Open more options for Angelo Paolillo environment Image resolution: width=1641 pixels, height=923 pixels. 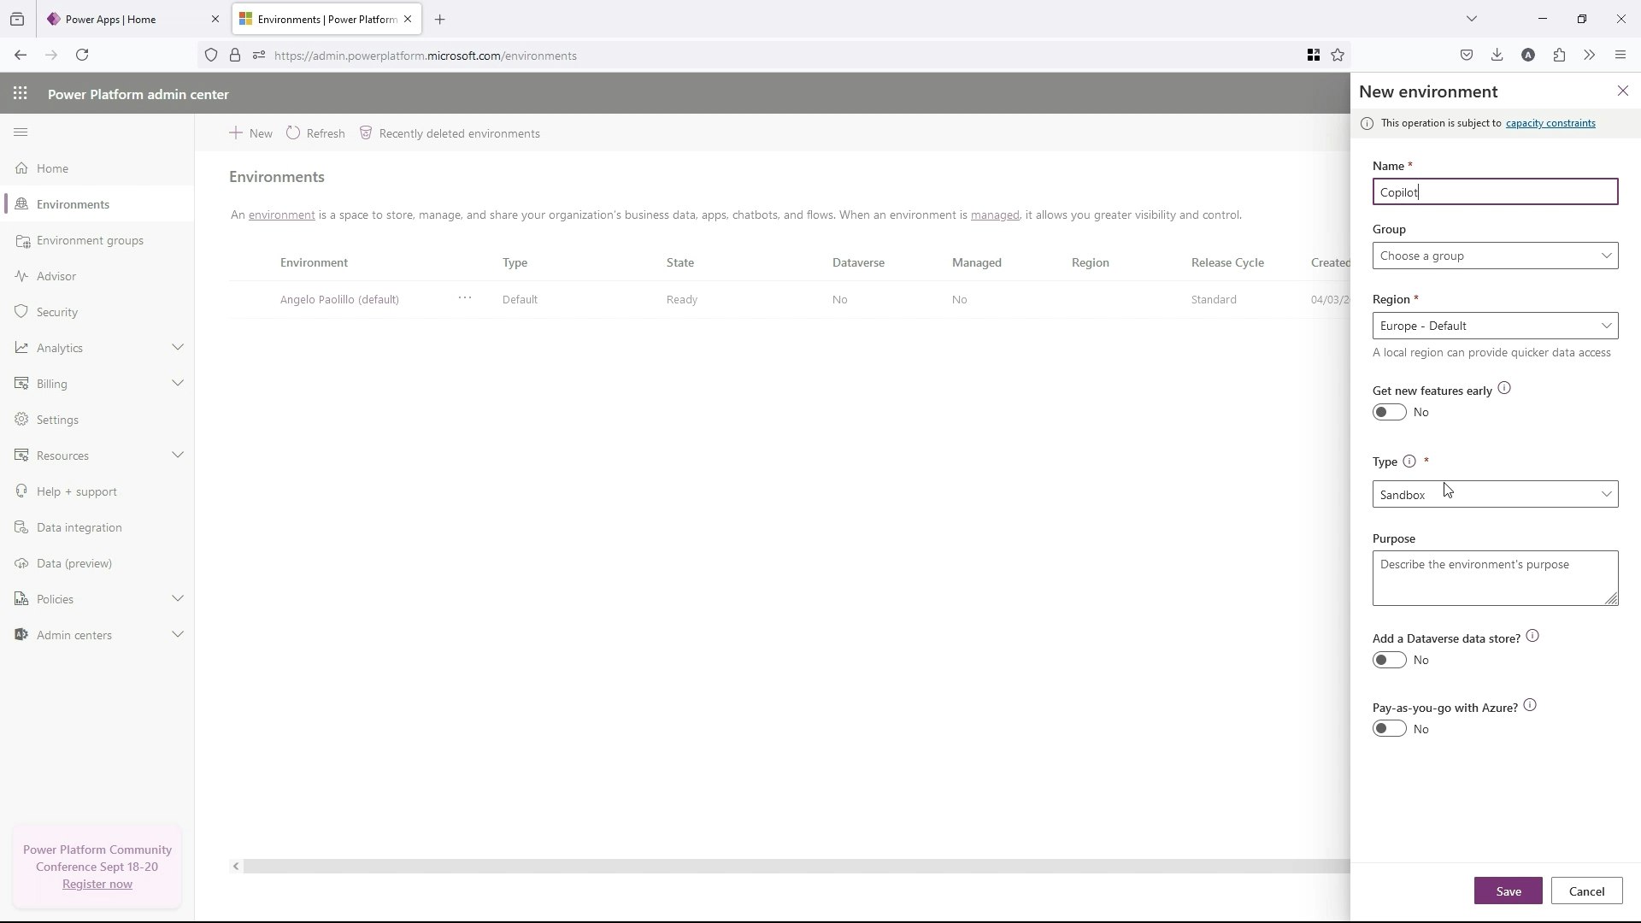pos(464,298)
